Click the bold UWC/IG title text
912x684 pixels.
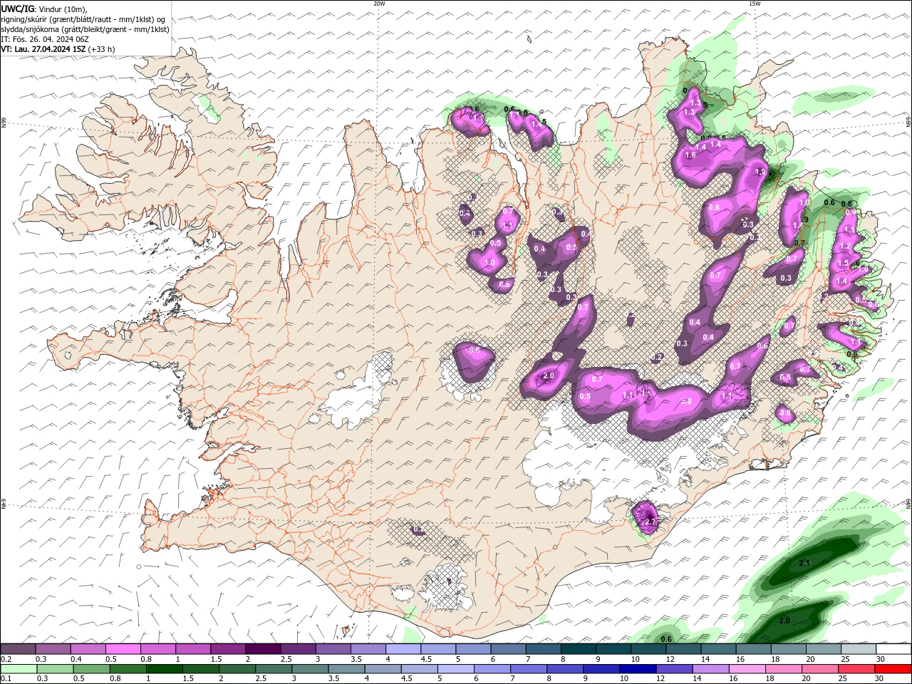pyautogui.click(x=16, y=9)
